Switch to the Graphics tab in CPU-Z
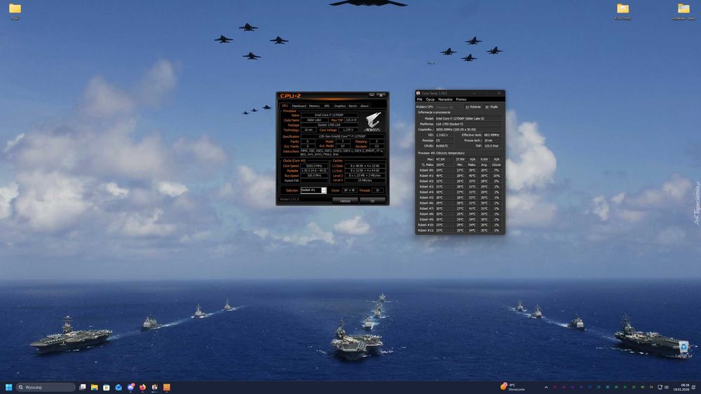This screenshot has height=394, width=701. 340,106
